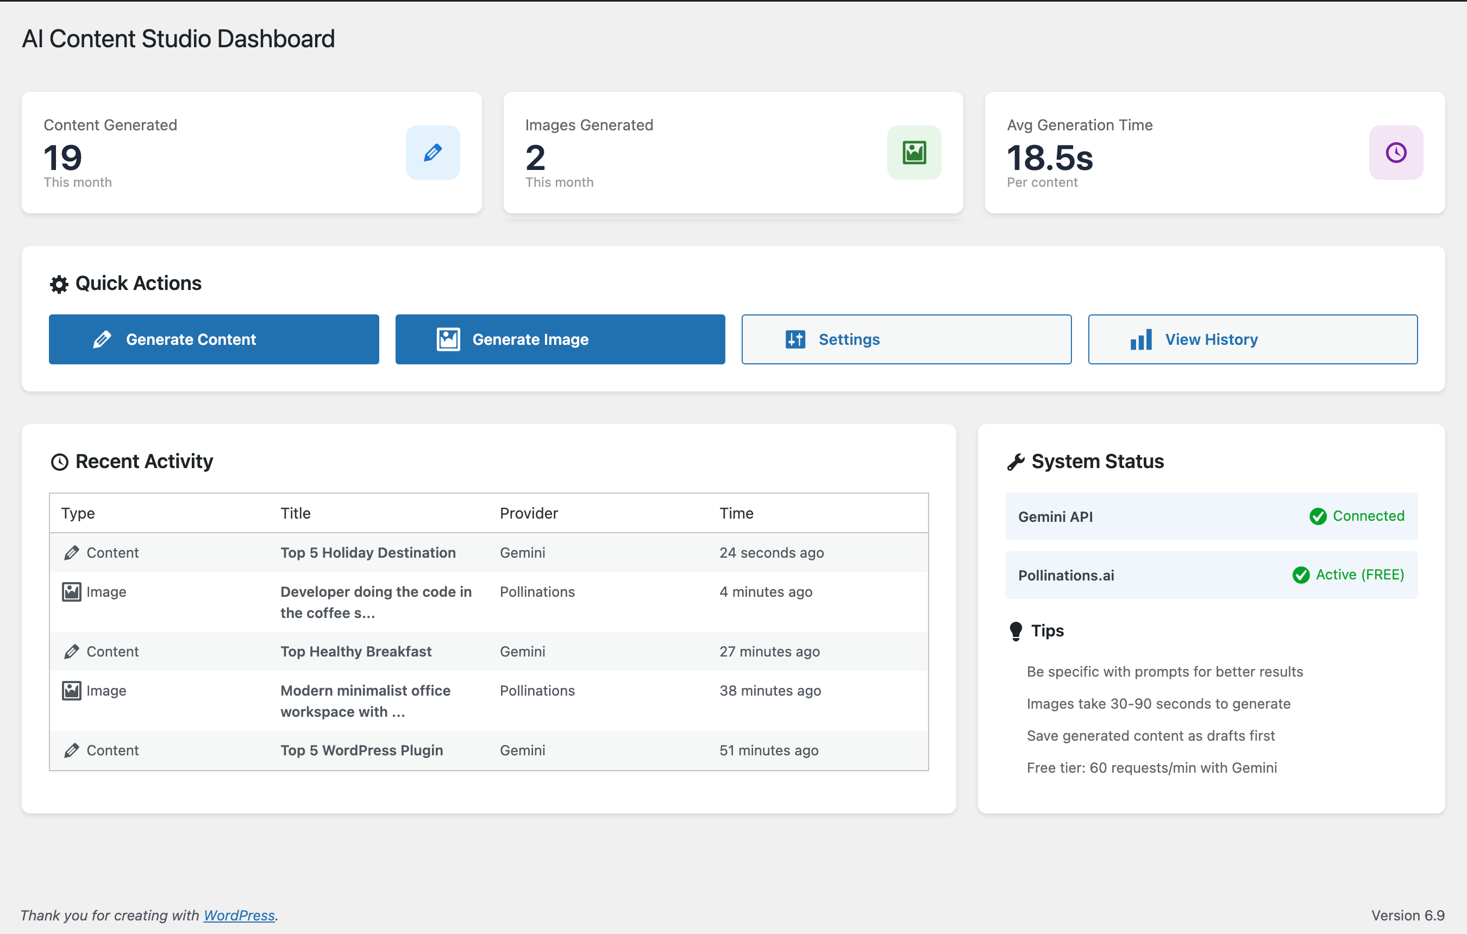Click the blue pencil icon in Content Generated card
Image resolution: width=1467 pixels, height=934 pixels.
click(432, 152)
